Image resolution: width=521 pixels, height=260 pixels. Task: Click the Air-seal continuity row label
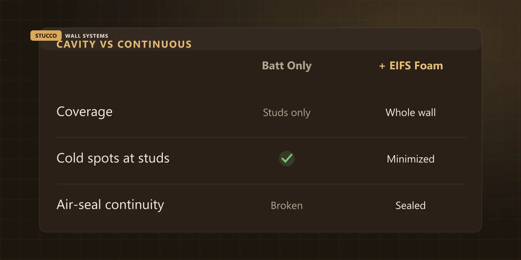110,205
